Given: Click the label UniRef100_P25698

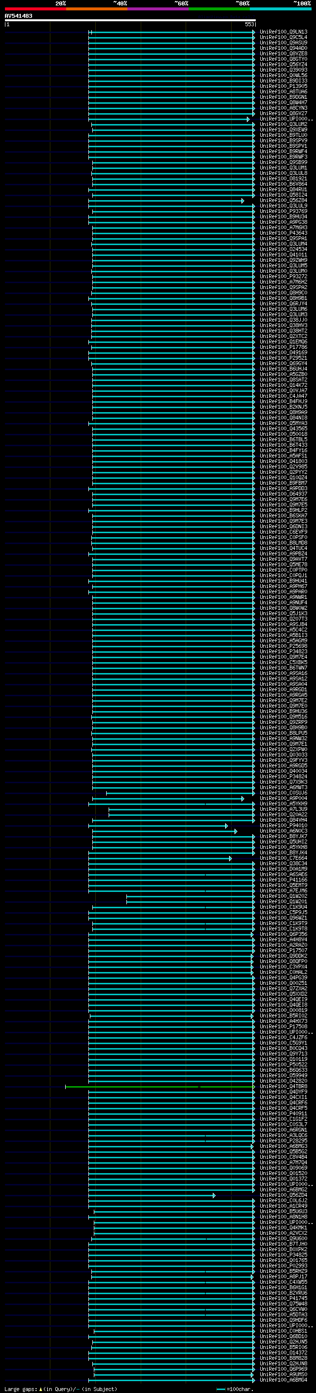Looking at the screenshot, I should (x=283, y=646).
